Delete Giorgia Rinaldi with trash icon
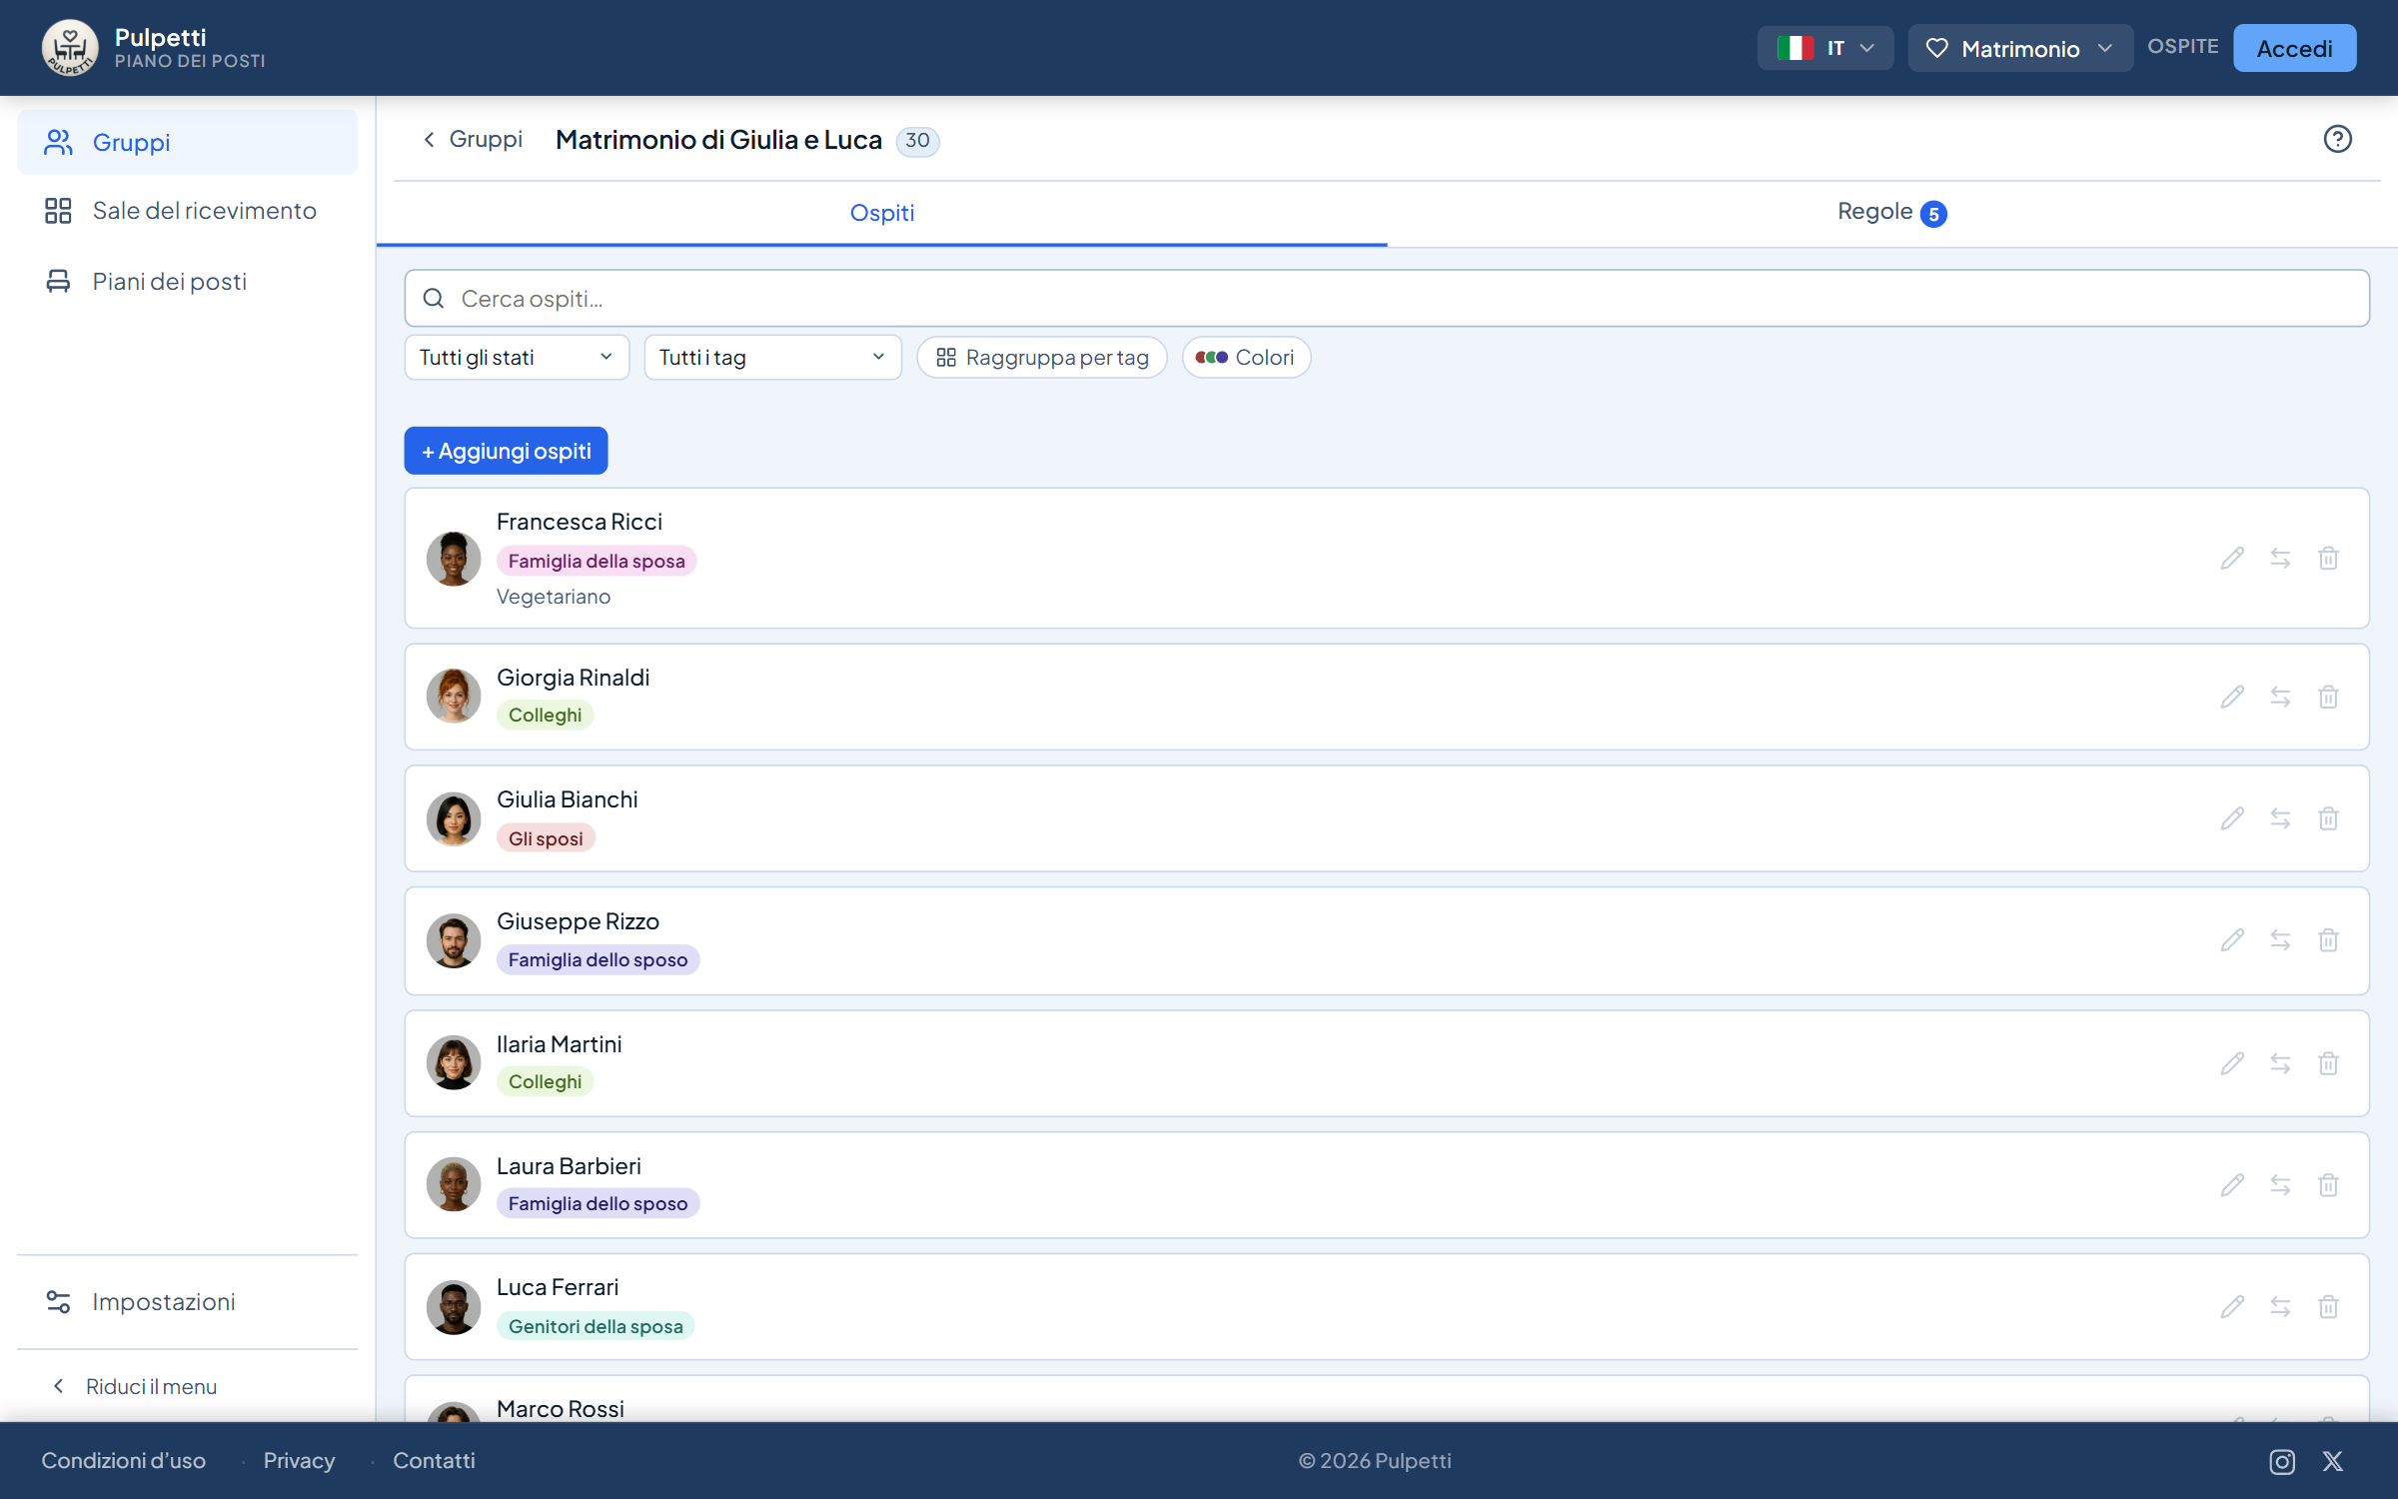2398x1499 pixels. (x=2328, y=697)
